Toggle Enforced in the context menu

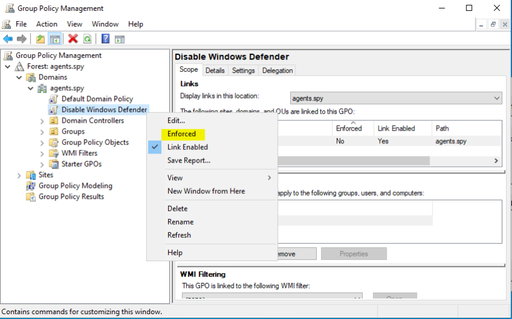tap(181, 134)
